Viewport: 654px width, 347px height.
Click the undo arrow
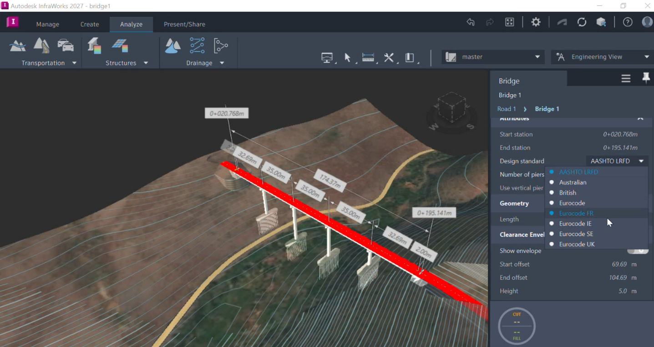(x=471, y=22)
